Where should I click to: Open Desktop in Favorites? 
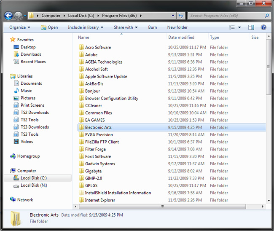(x=28, y=47)
